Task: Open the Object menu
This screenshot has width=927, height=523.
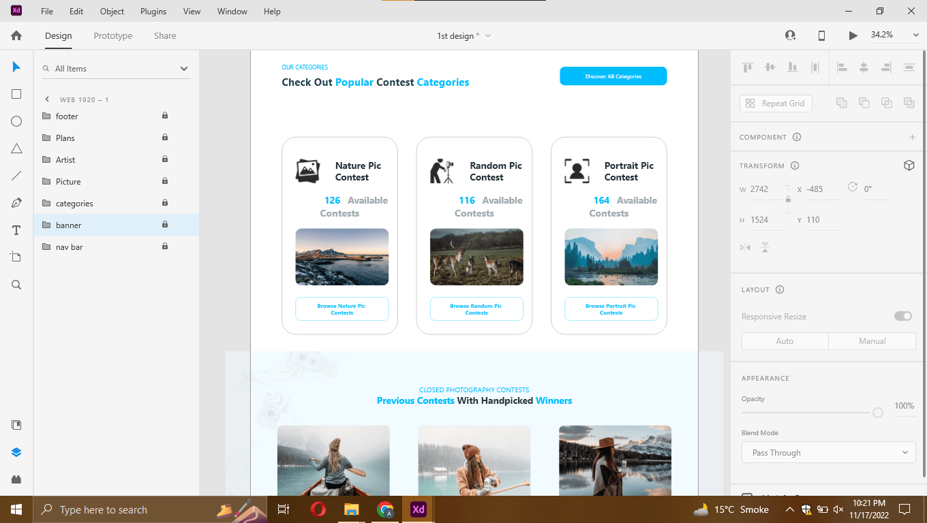Action: click(x=111, y=11)
